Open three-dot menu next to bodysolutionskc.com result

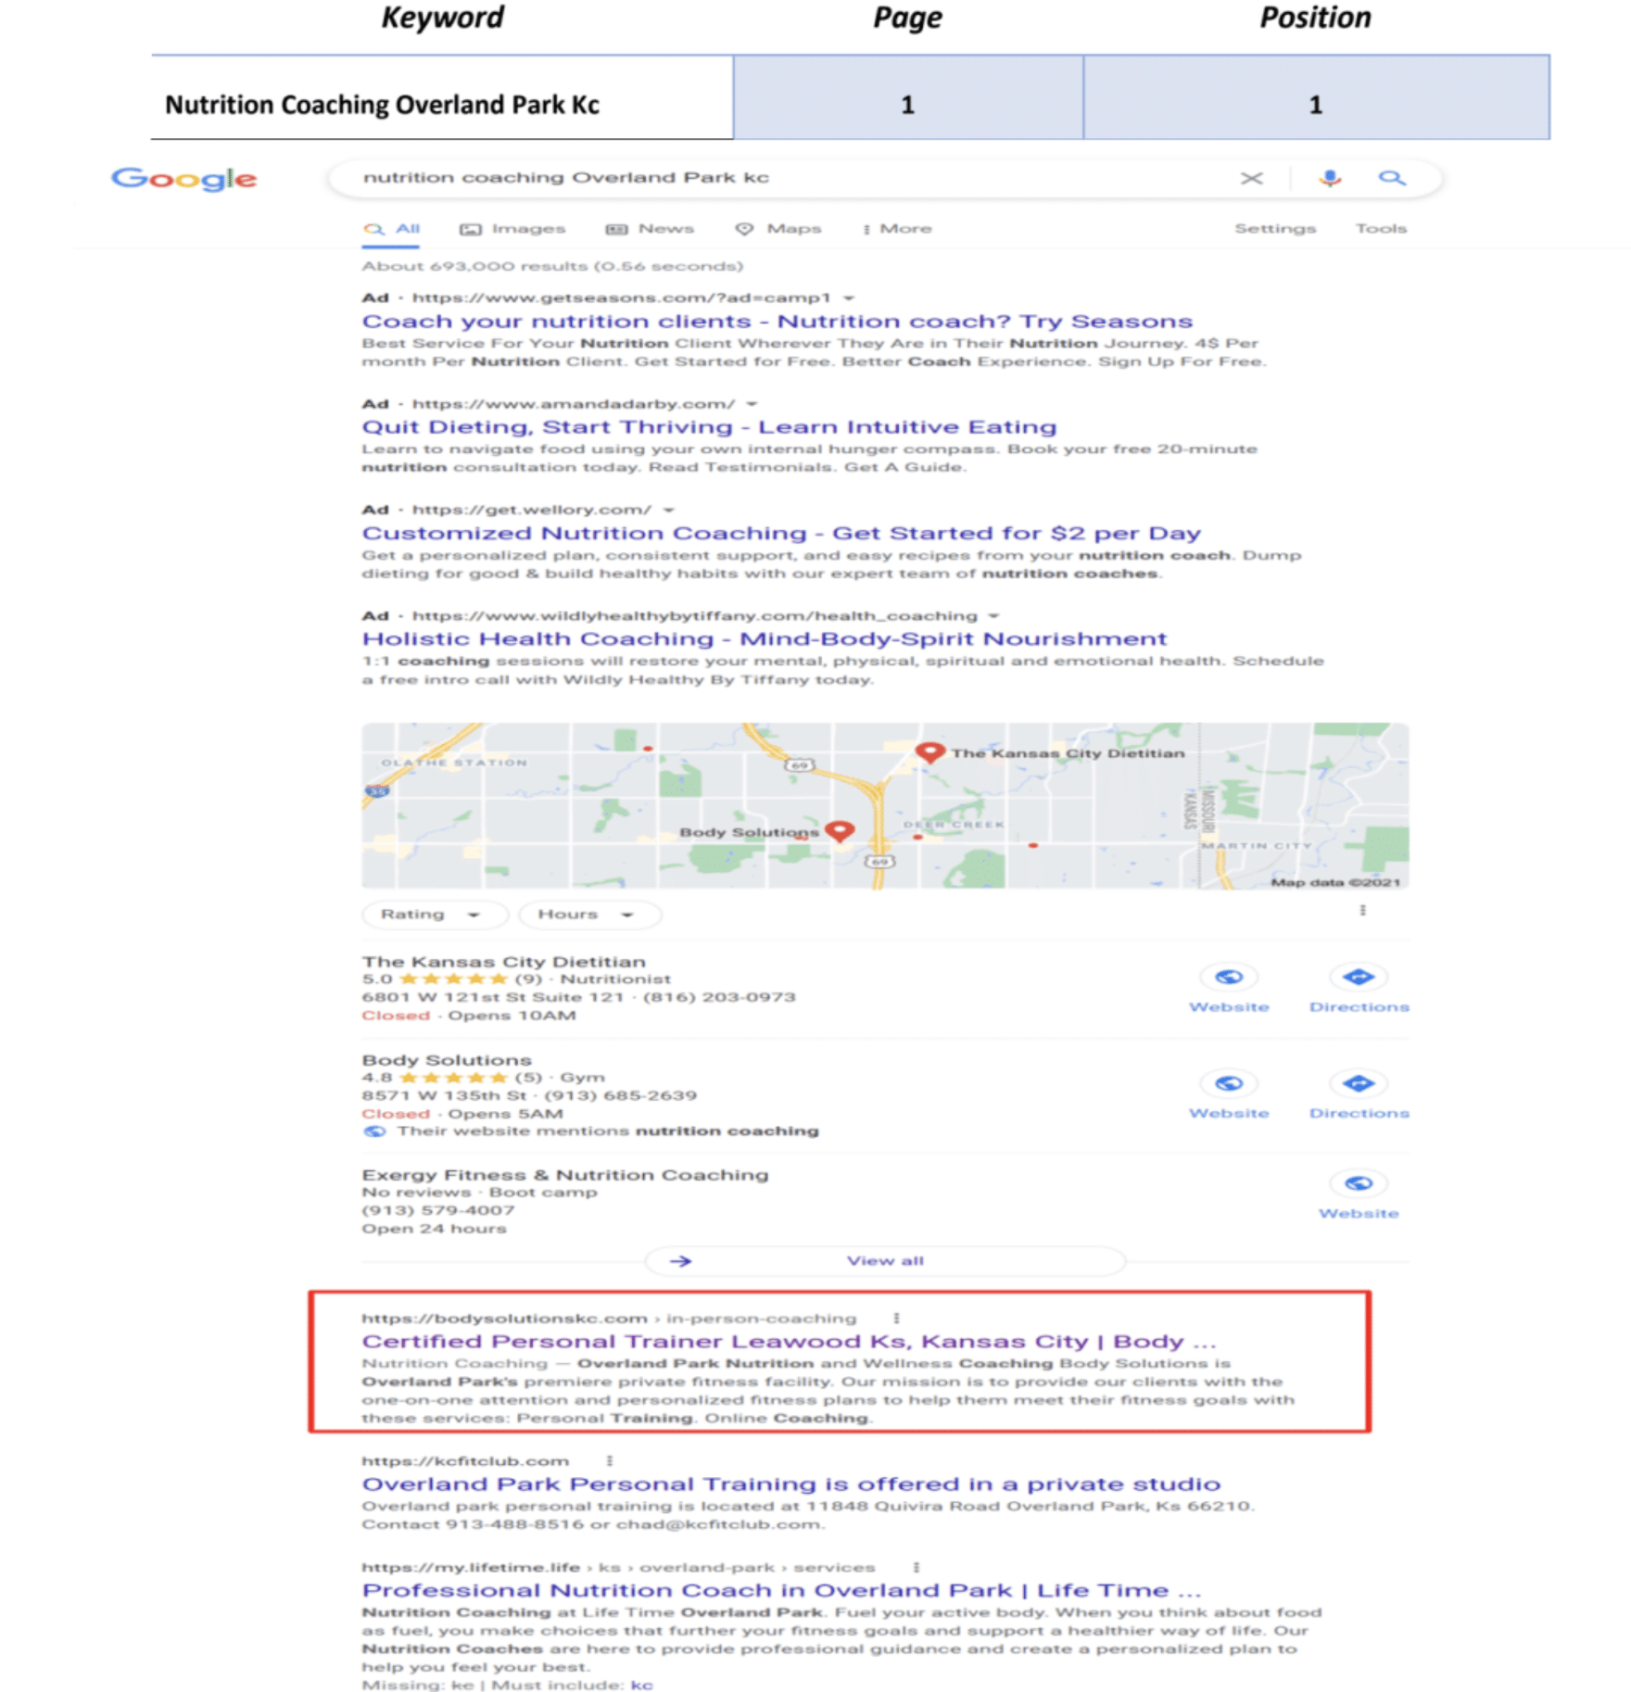[895, 1318]
